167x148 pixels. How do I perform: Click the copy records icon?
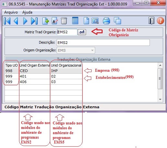click(x=117, y=21)
